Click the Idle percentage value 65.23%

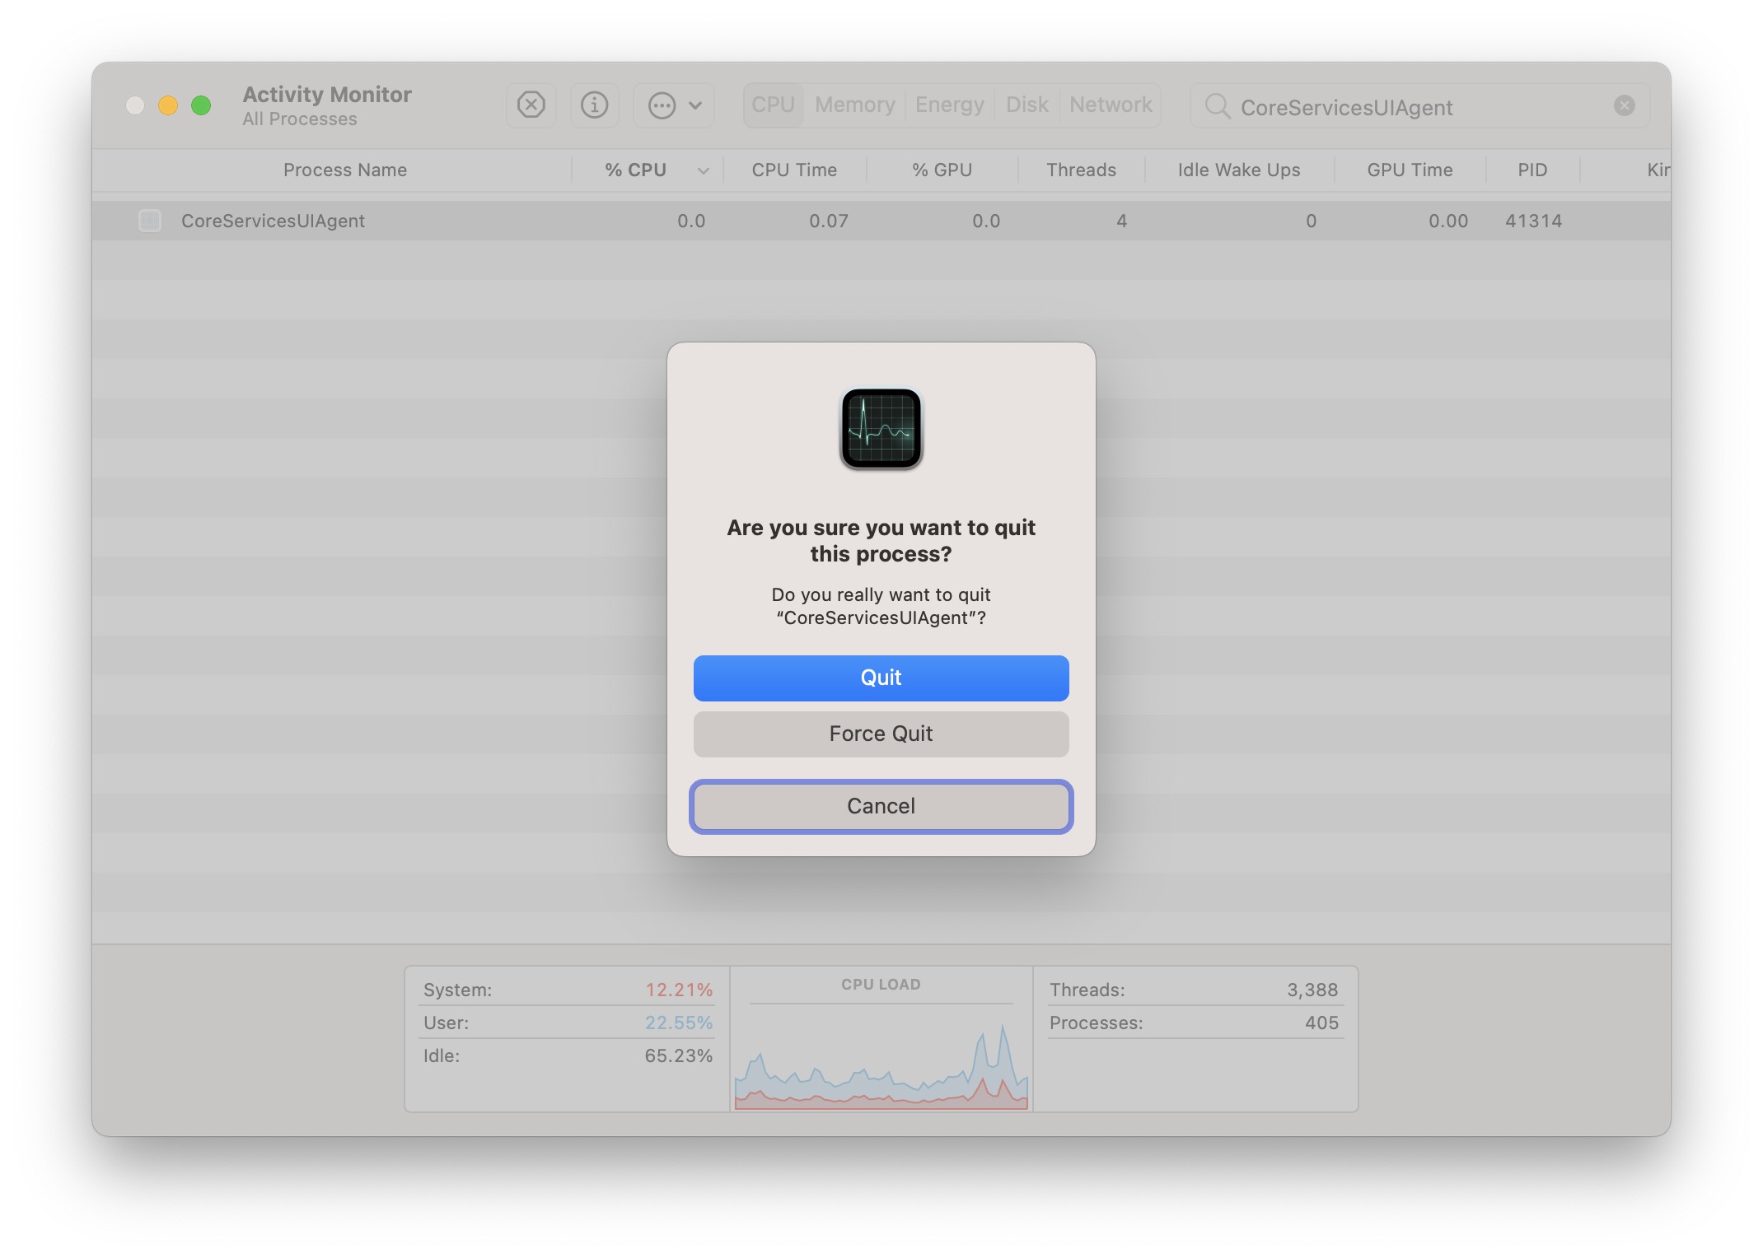(678, 1055)
